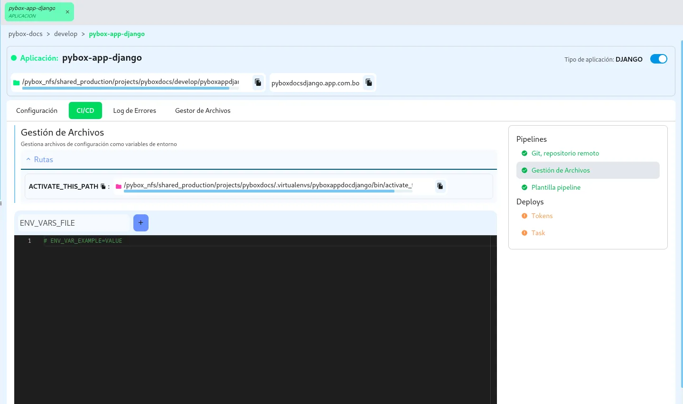Click the check icon beside Git, repositorio remoto
This screenshot has height=404, width=683.
pos(524,153)
